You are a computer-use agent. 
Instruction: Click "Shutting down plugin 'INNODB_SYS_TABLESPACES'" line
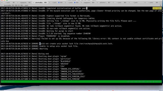(43, 74)
